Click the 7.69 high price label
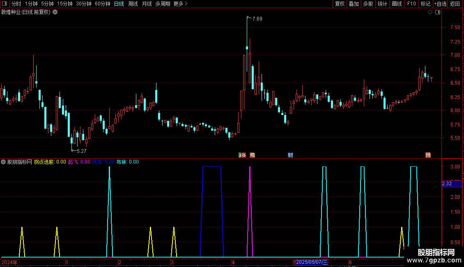The width and height of the screenshot is (464, 267). click(x=257, y=19)
